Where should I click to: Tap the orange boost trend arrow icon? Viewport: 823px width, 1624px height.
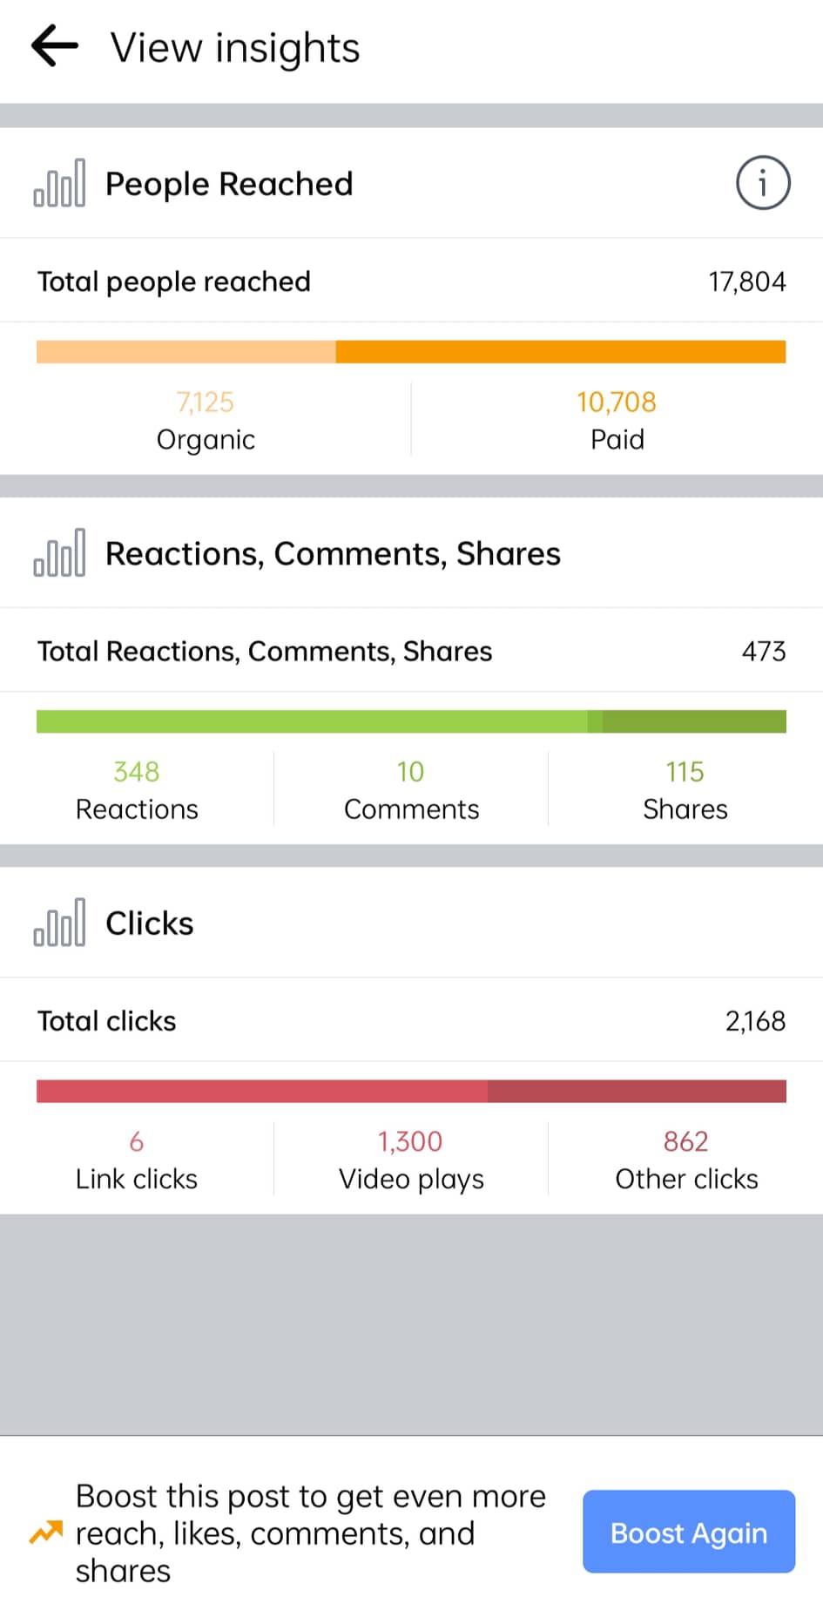tap(46, 1533)
